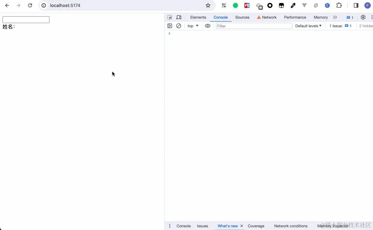Open the Vue devtools extension
373x230 pixels.
tap(304, 5)
